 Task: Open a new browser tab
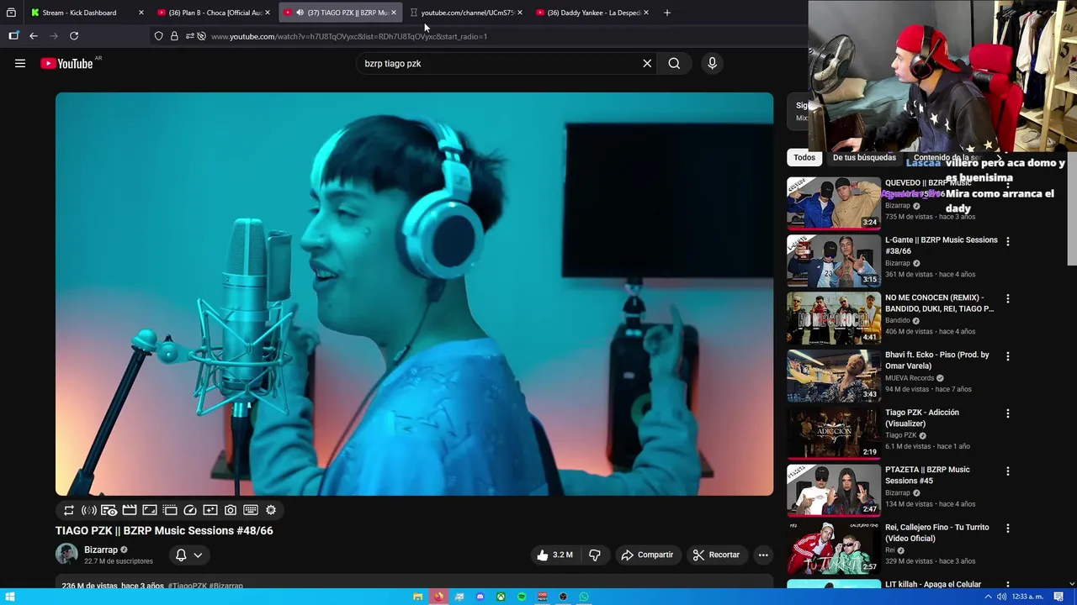[667, 13]
